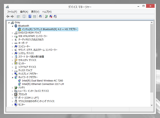
Task: Click the ネットワーク アダプター category icon
Action: [x=16, y=77]
